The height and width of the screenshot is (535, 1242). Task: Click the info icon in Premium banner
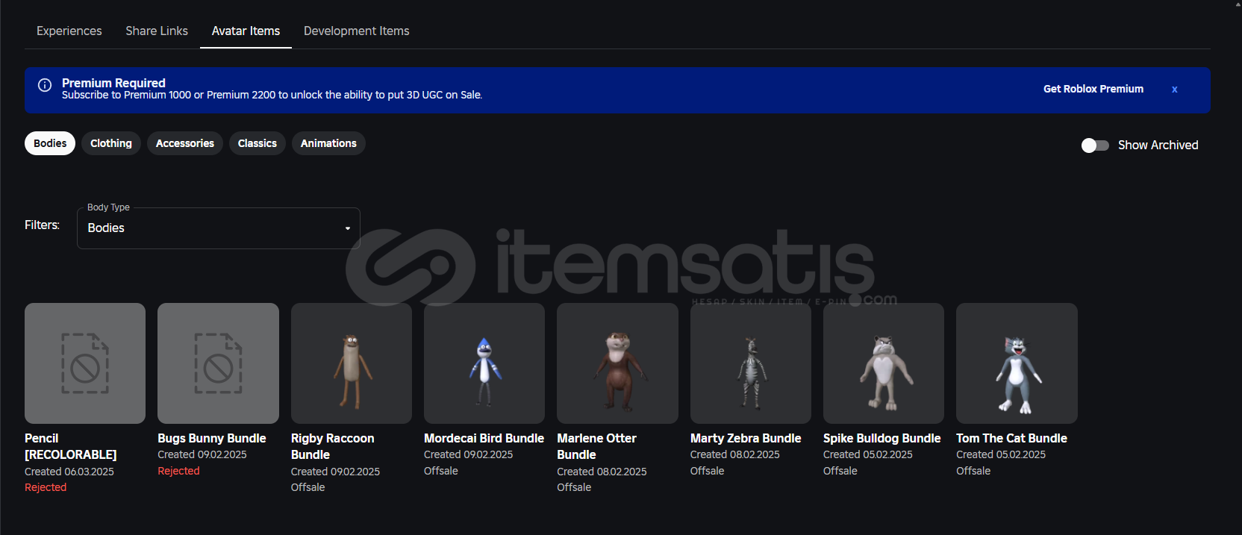pyautogui.click(x=45, y=85)
